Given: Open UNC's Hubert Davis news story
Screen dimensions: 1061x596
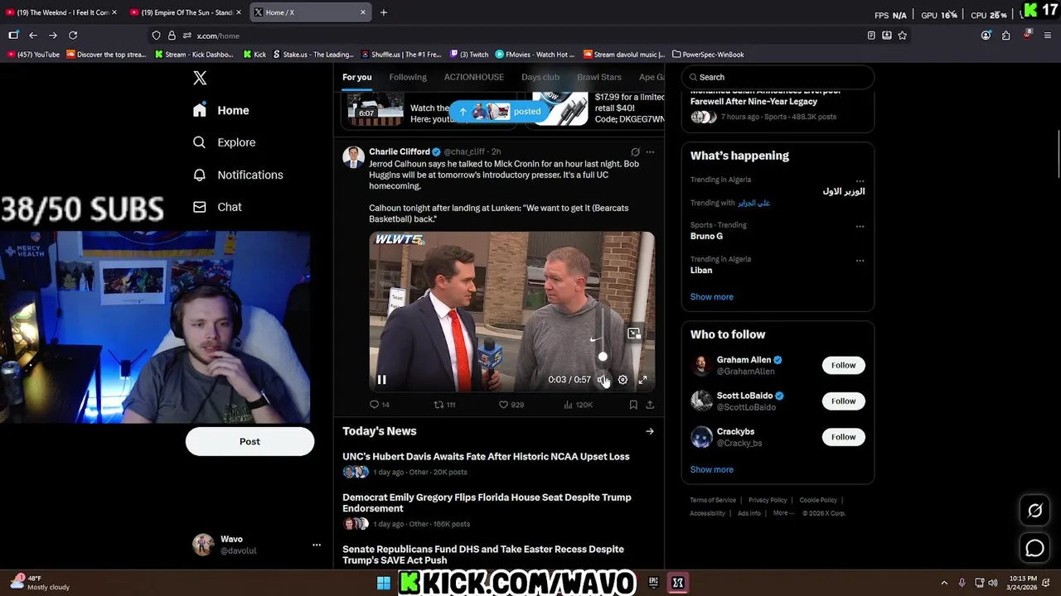Looking at the screenshot, I should [486, 457].
